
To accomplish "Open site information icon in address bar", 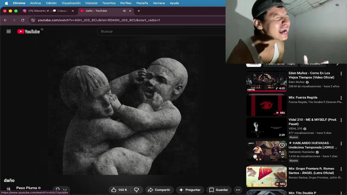I will point(33,20).
